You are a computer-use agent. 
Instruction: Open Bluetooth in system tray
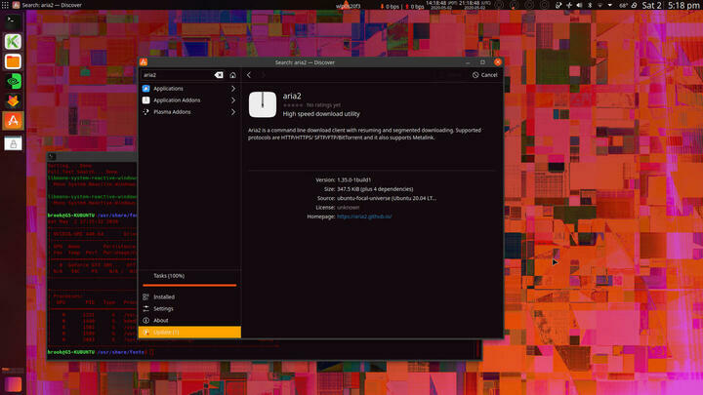[x=590, y=6]
